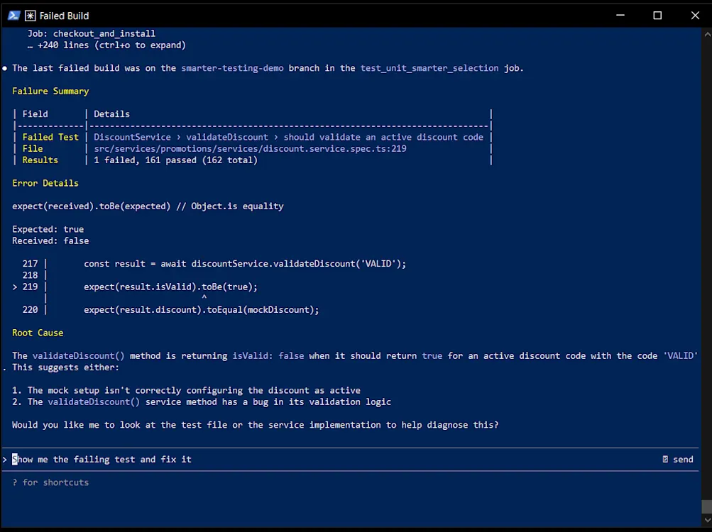Screen dimensions: 712x532
Task: Click the 'Field' column header
Action: tap(35, 114)
